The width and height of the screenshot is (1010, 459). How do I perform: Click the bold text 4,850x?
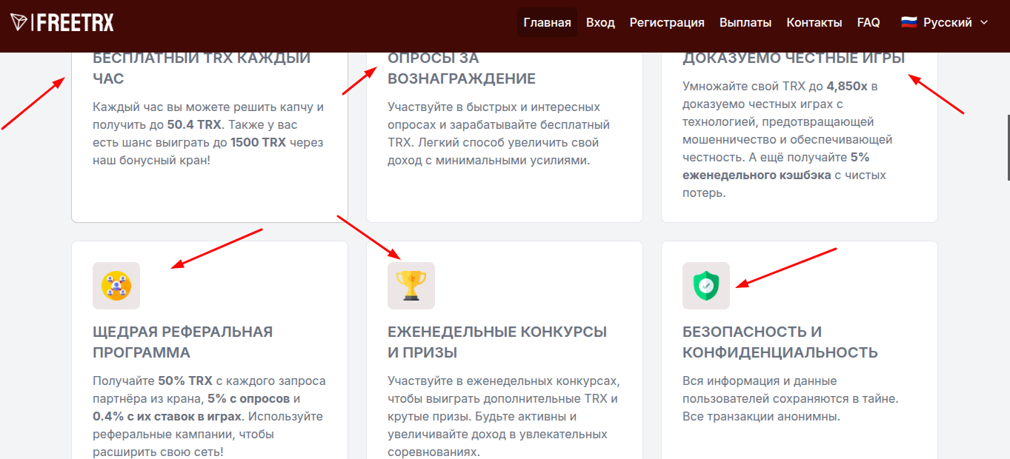click(x=847, y=86)
